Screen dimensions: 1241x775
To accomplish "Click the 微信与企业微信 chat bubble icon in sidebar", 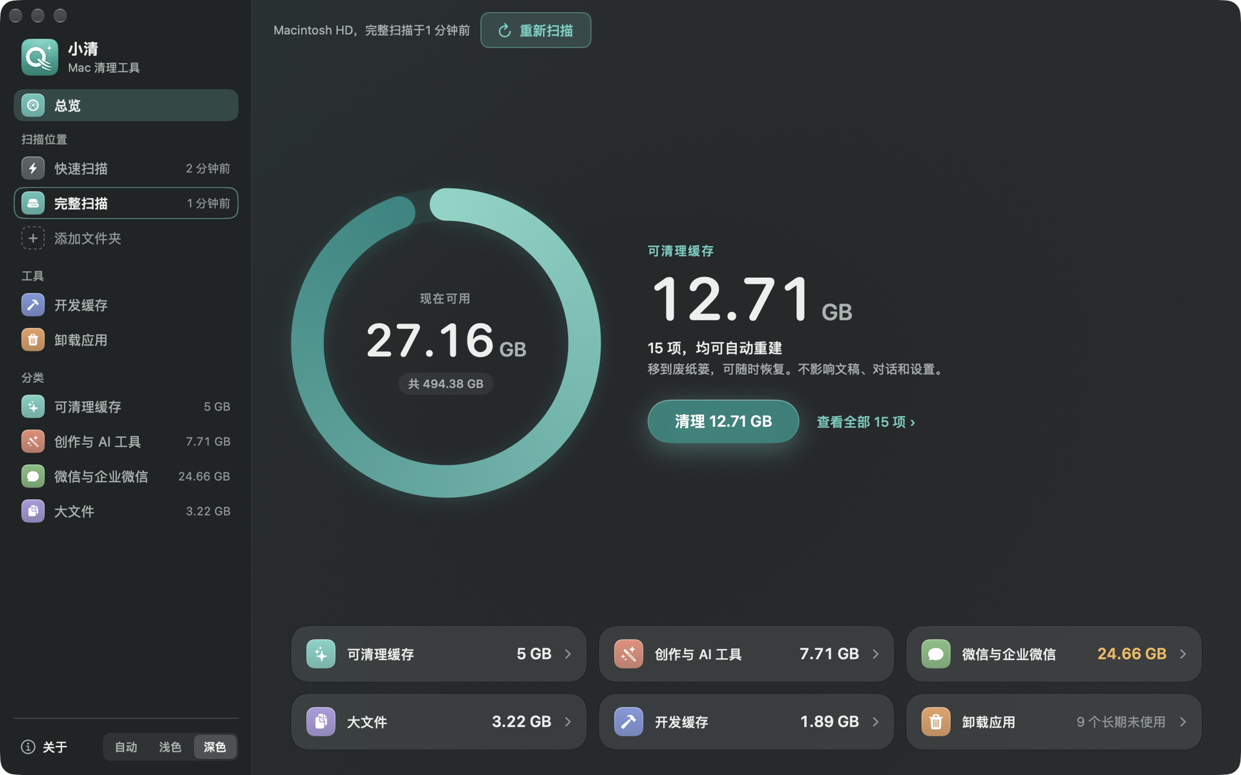I will [x=33, y=477].
